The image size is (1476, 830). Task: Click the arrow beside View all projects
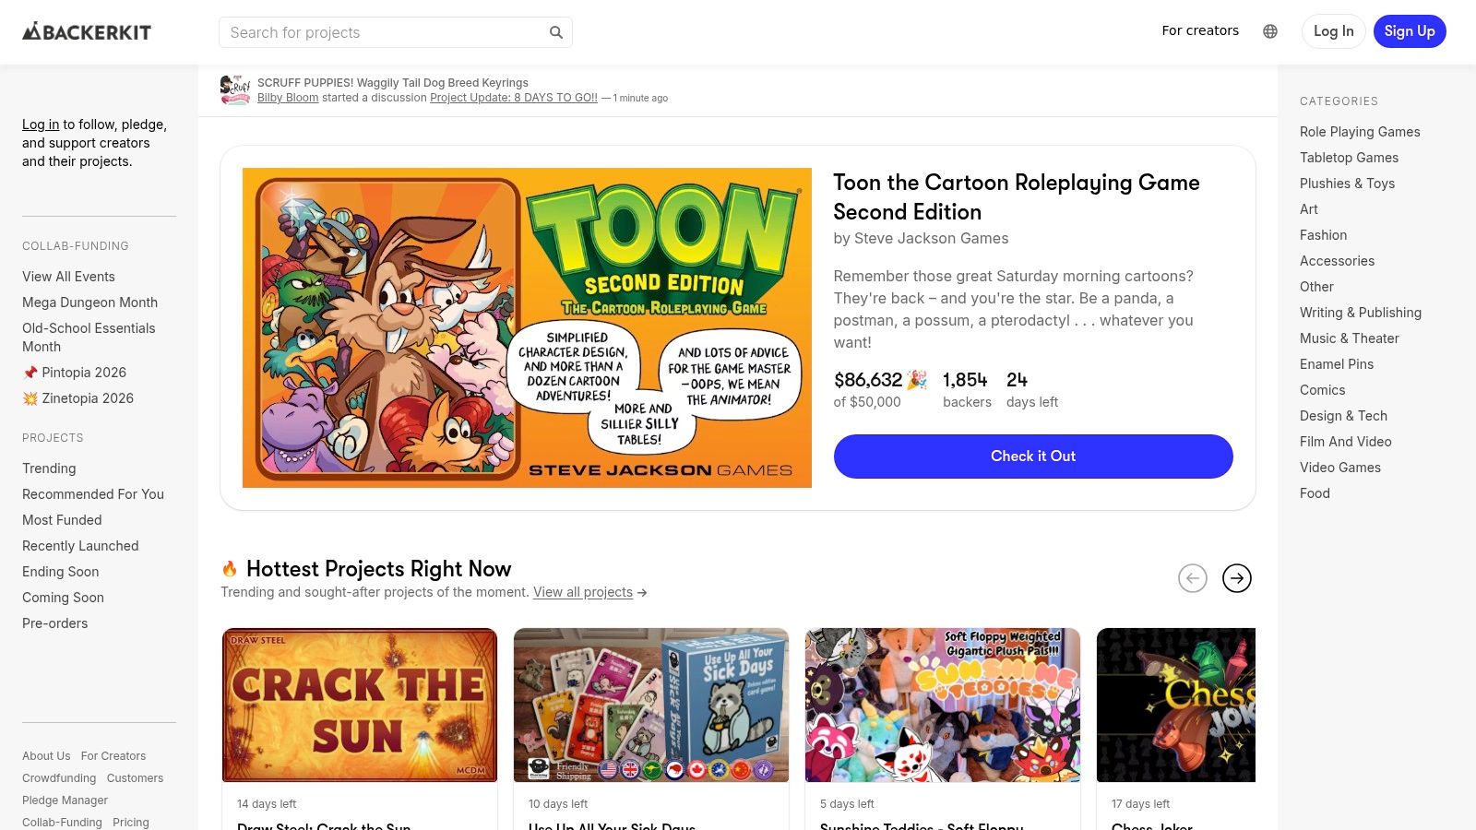click(643, 593)
